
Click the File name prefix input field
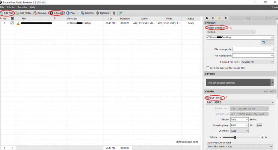[x=251, y=49]
